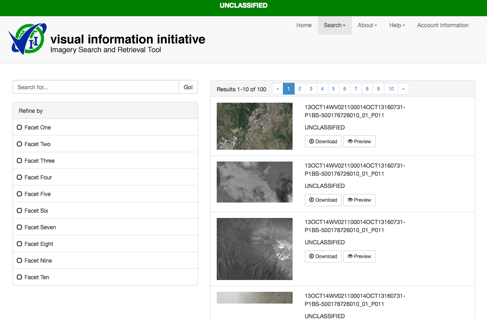
Task: Click the download icon for the second result
Action: point(311,200)
